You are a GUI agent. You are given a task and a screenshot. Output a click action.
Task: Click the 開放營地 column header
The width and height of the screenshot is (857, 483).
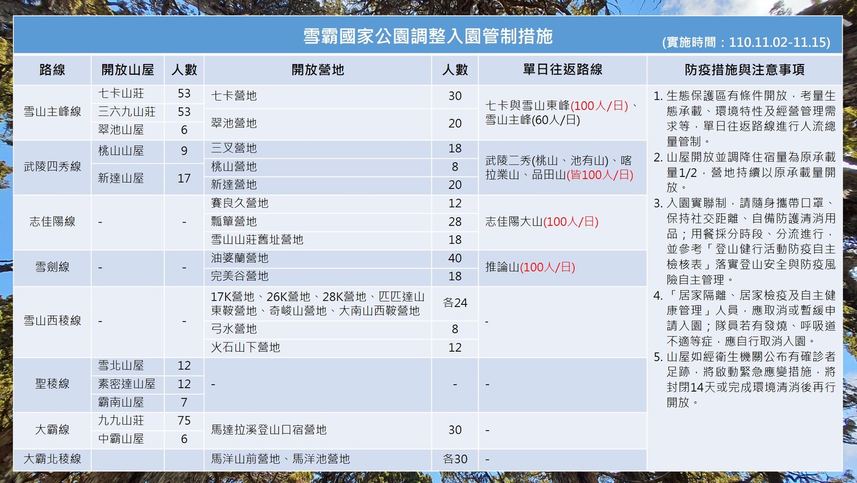[x=318, y=70]
